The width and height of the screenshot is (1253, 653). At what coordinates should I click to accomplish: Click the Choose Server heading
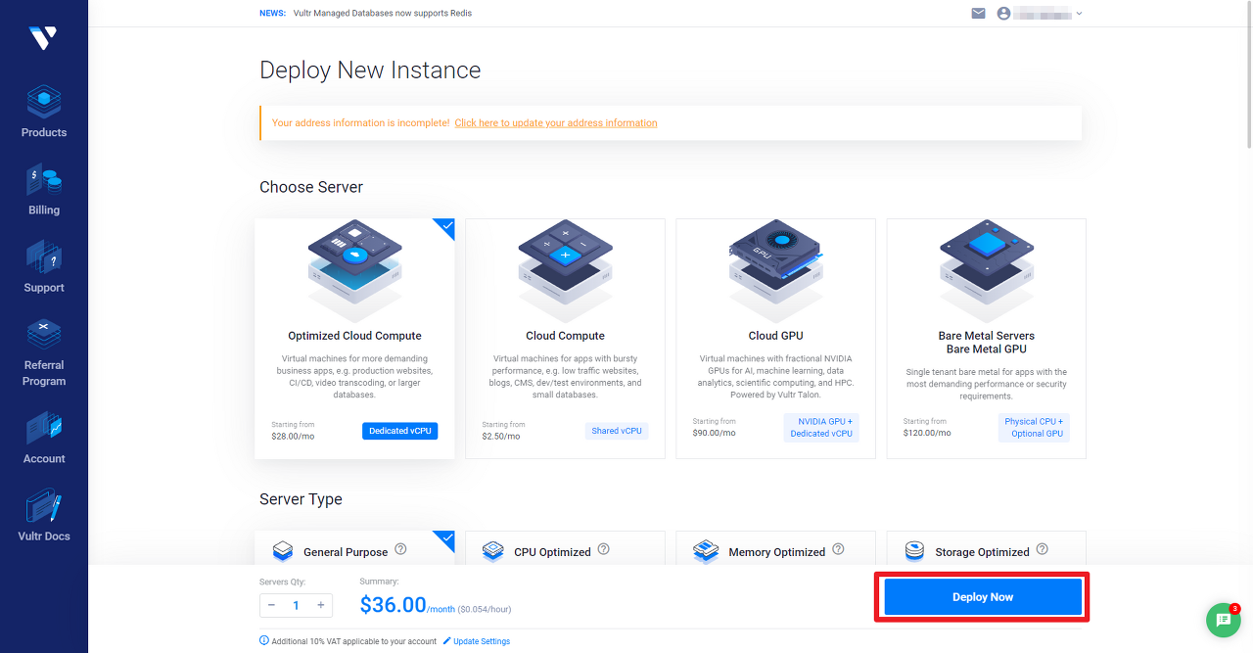pyautogui.click(x=311, y=187)
